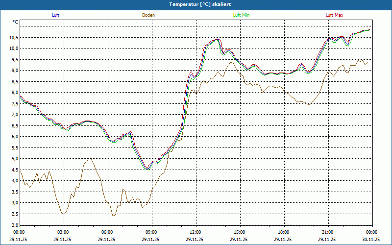Select the 06:00 time axis label

[107, 232]
